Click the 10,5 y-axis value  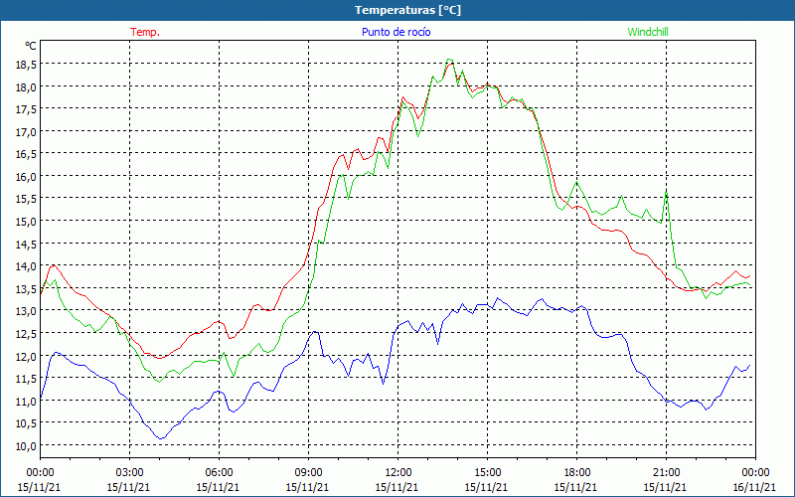click(28, 423)
